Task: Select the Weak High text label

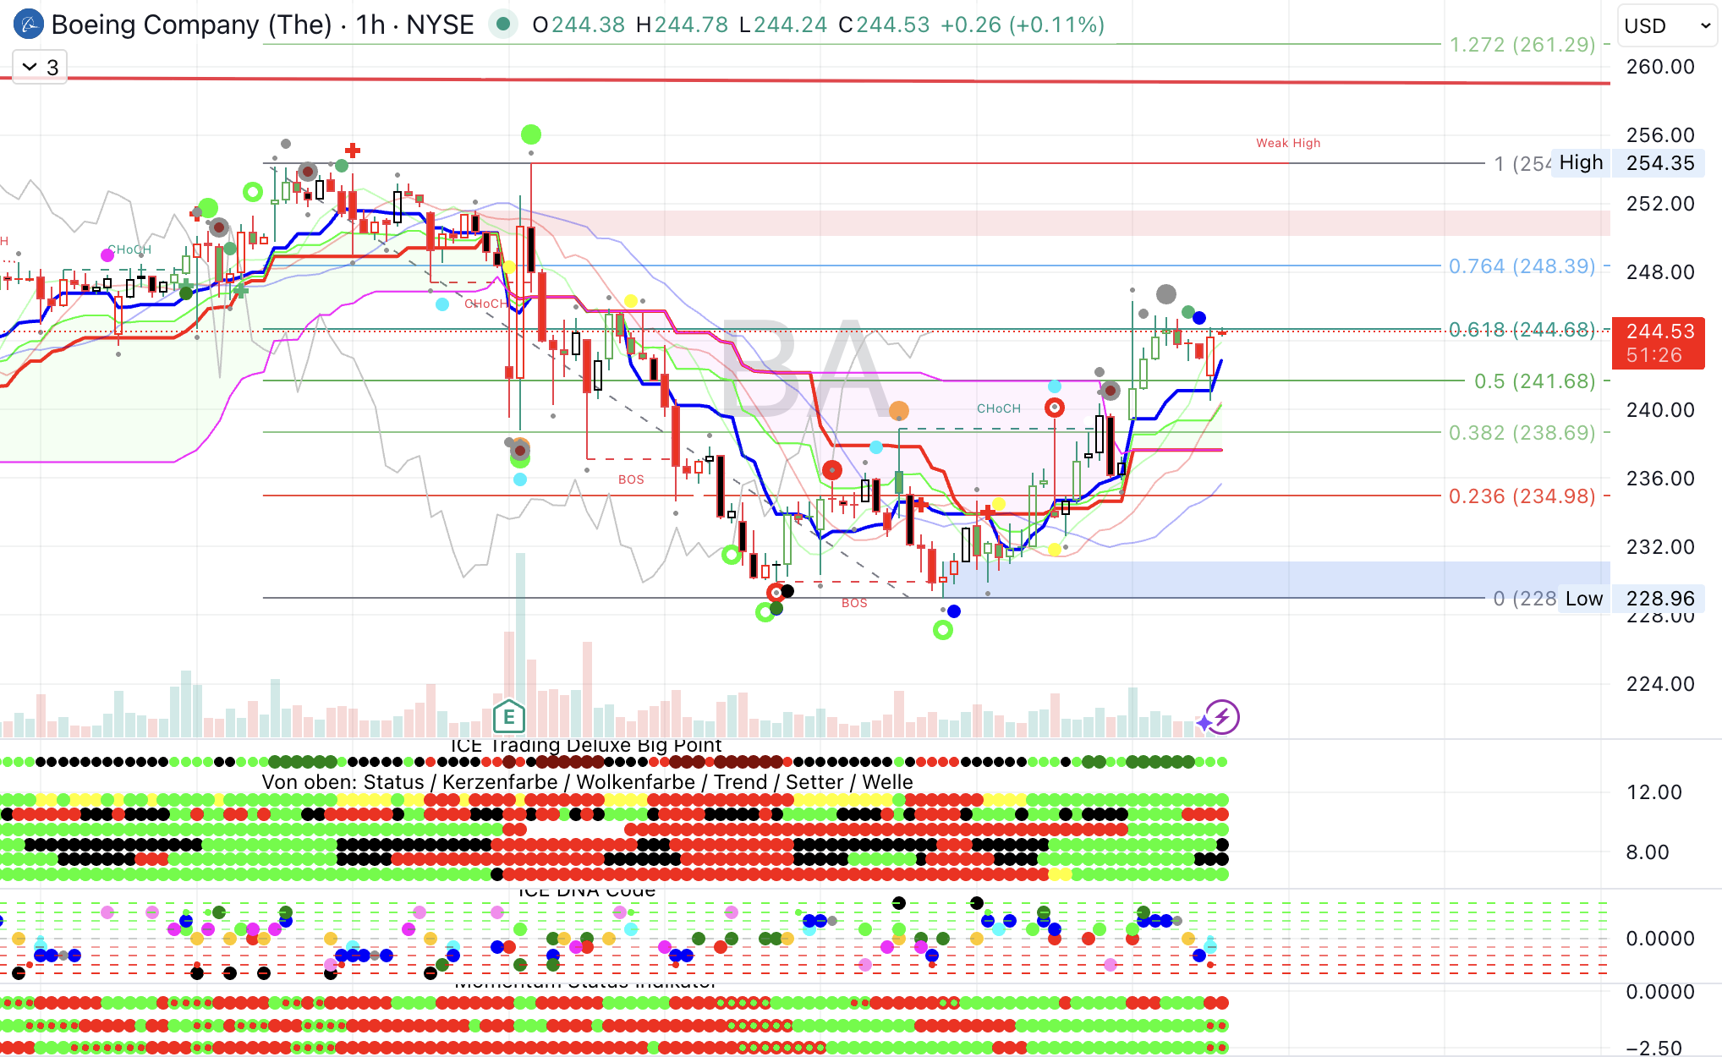Action: [x=1287, y=143]
